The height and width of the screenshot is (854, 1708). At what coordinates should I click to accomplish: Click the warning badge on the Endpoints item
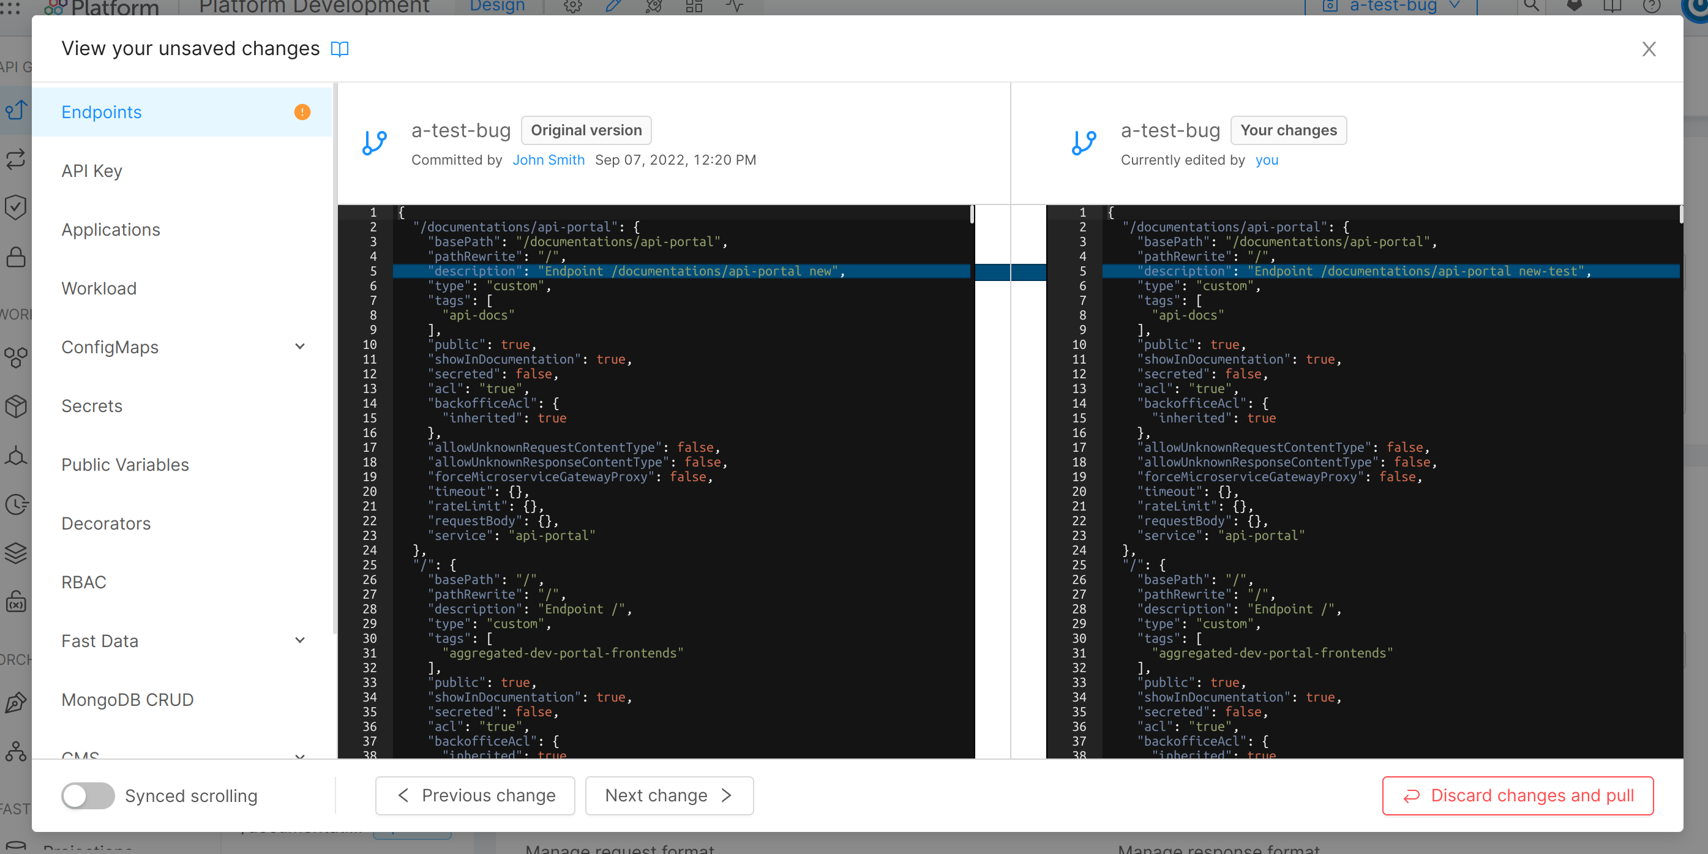coord(302,112)
